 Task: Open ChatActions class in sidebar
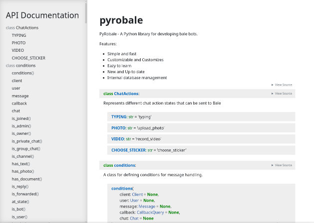point(22,28)
